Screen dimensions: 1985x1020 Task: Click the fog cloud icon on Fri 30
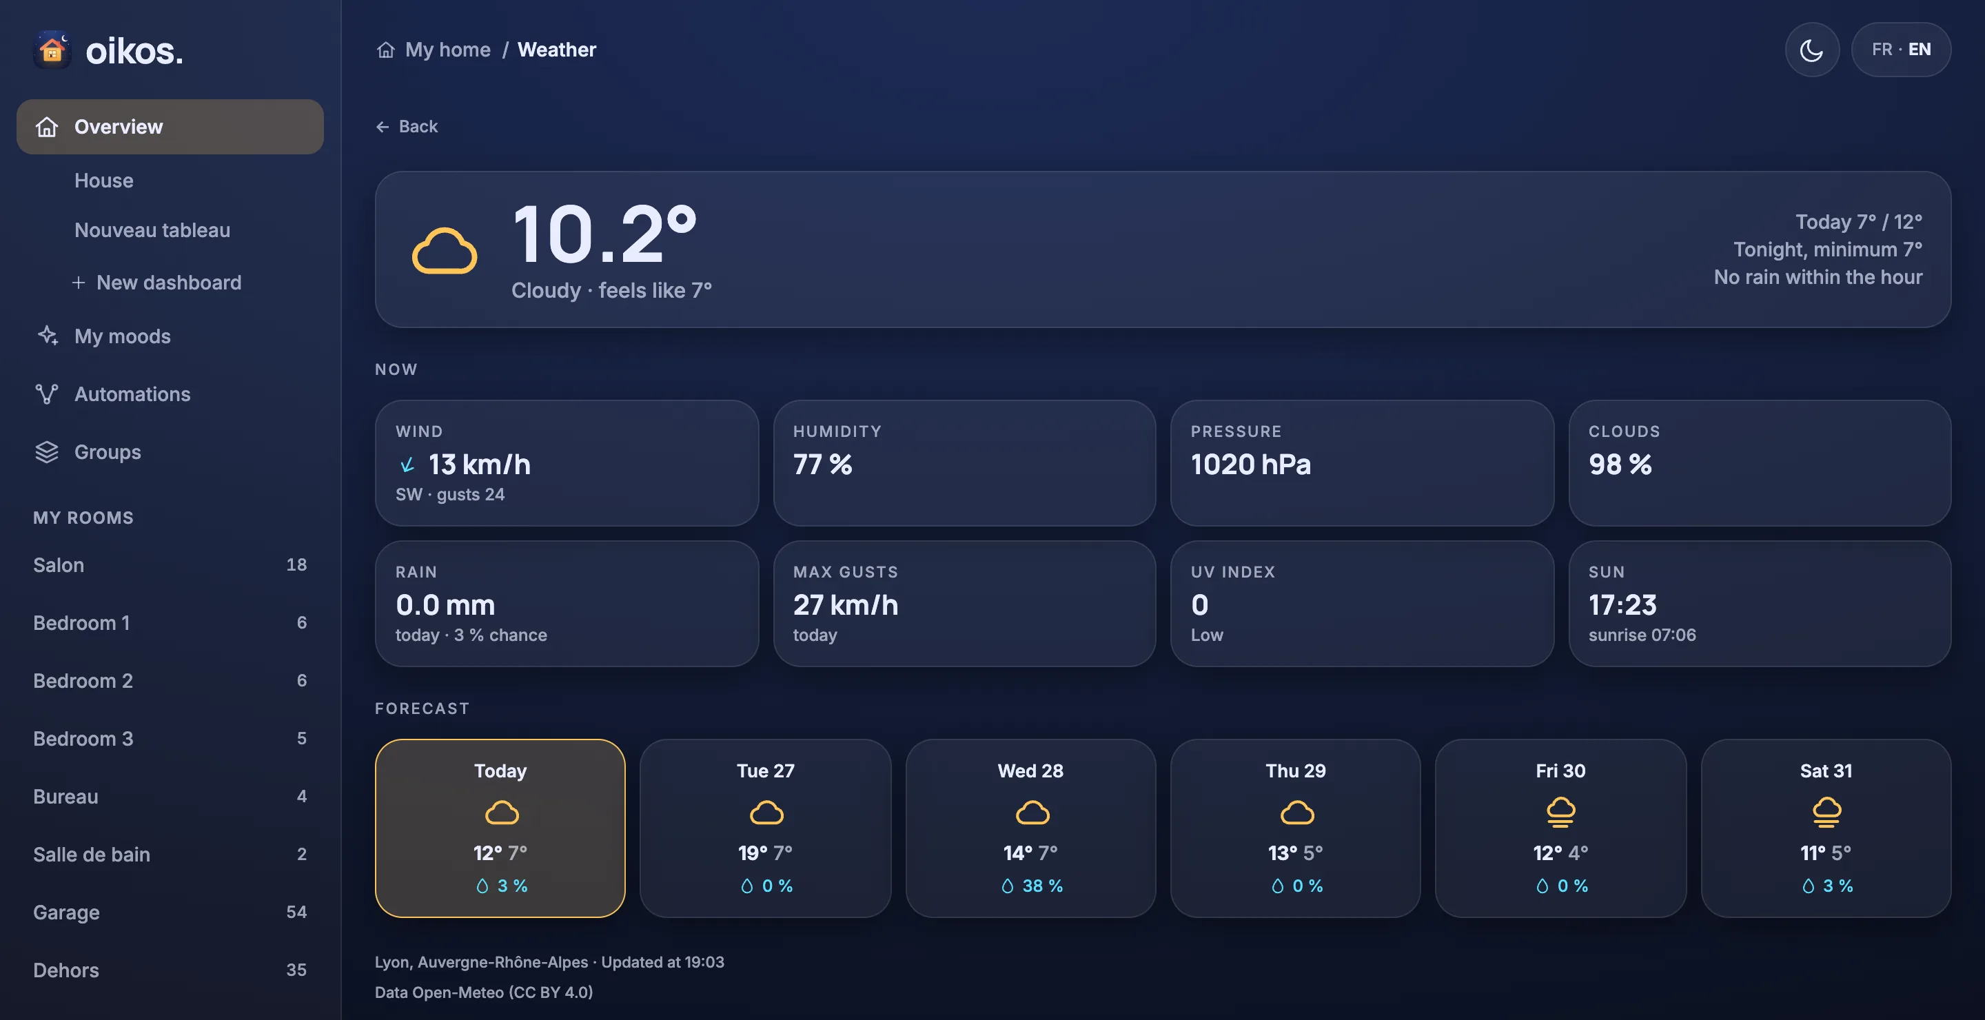1560,813
